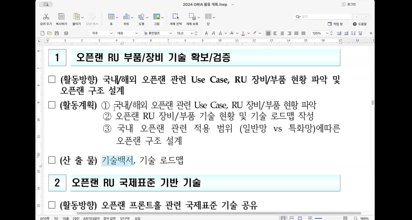
Task: Click the Cut (오려 두기) scissors icon
Action: pos(46,17)
